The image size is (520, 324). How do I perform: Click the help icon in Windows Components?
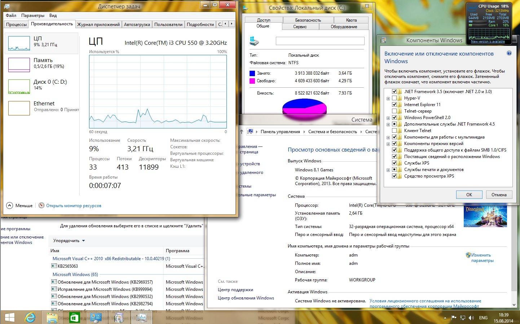point(509,53)
